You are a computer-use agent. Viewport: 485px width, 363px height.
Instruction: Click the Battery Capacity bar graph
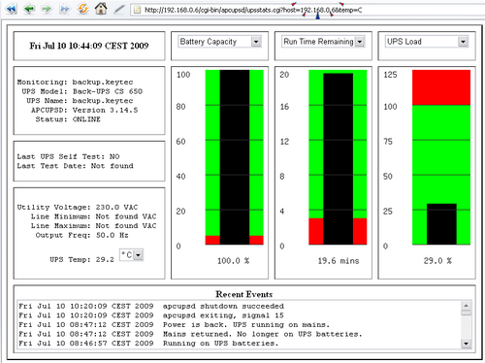point(235,157)
